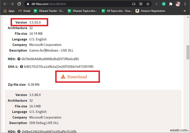Click the browser back arrow
This screenshot has width=190, height=133.
click(5, 4)
